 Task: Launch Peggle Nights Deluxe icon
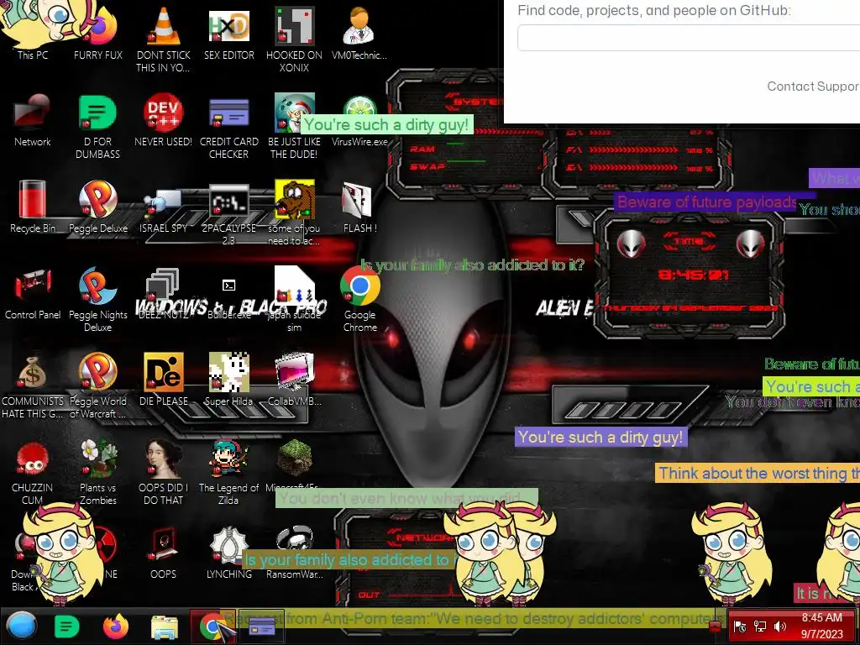point(97,300)
